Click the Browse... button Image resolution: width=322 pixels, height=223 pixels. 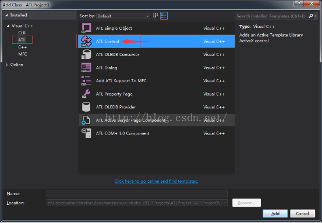(246, 203)
